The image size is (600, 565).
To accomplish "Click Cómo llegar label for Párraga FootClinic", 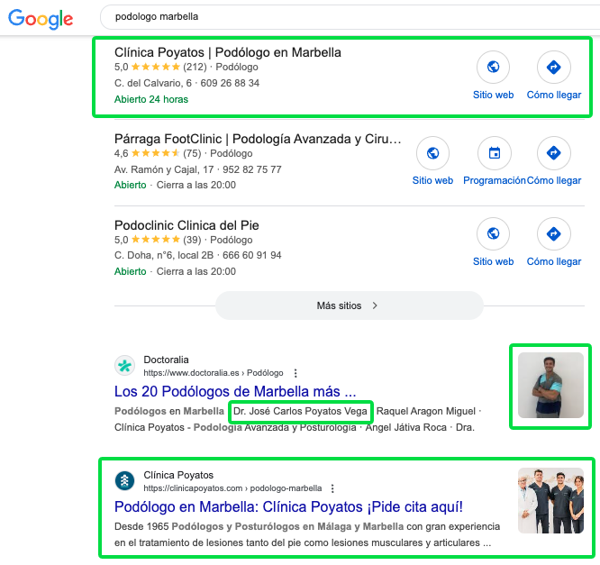I will click(554, 180).
